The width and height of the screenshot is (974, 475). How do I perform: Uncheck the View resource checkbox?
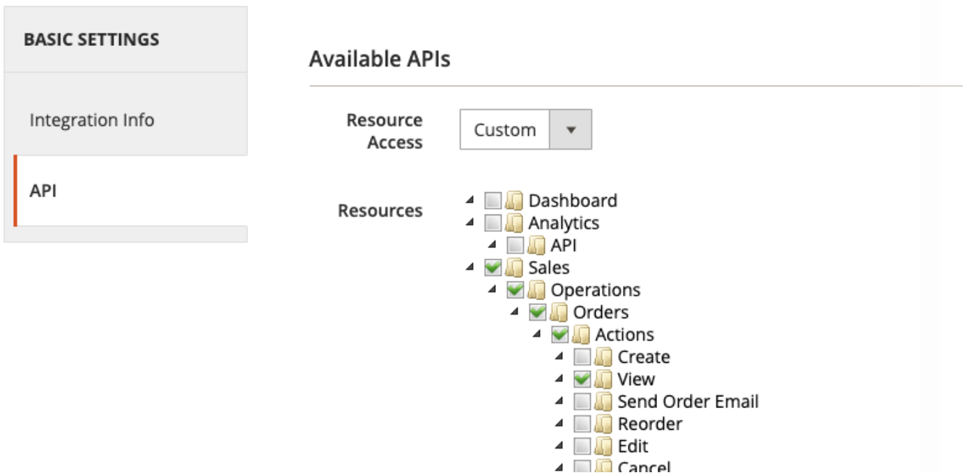582,380
